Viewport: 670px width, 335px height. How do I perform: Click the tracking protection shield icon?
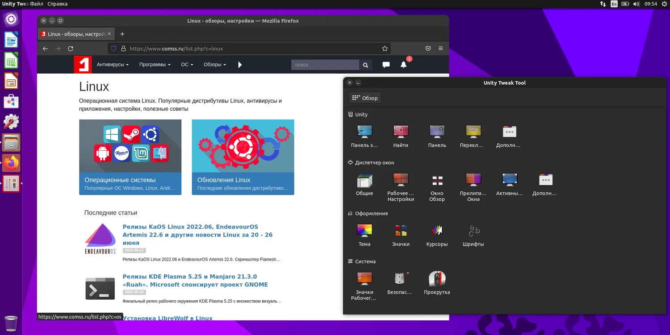(x=113, y=49)
